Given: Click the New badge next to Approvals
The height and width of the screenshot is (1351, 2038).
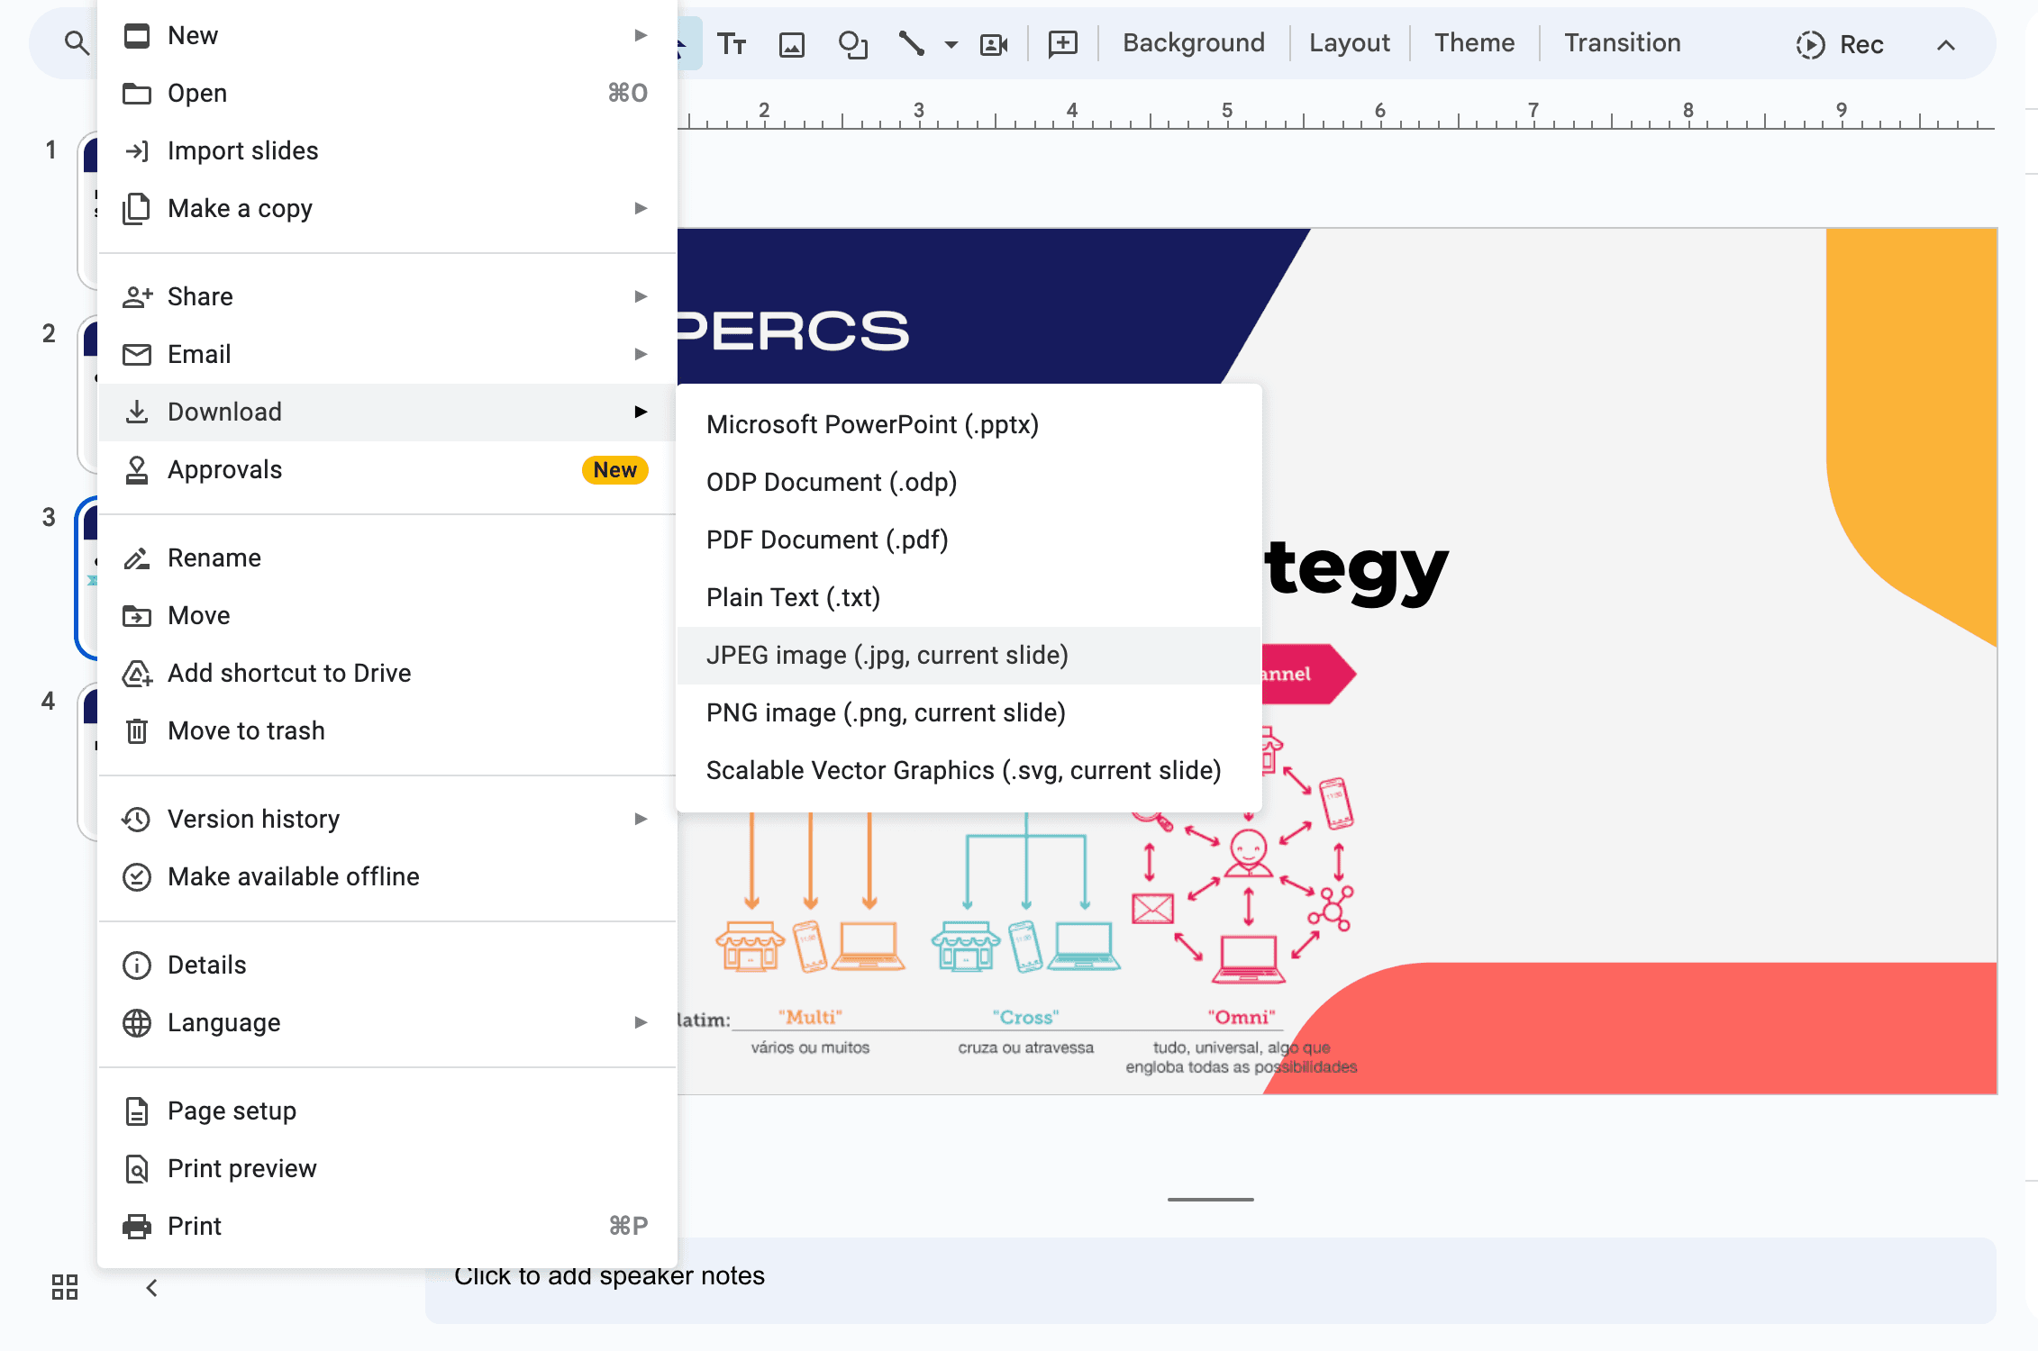Looking at the screenshot, I should click(x=614, y=469).
